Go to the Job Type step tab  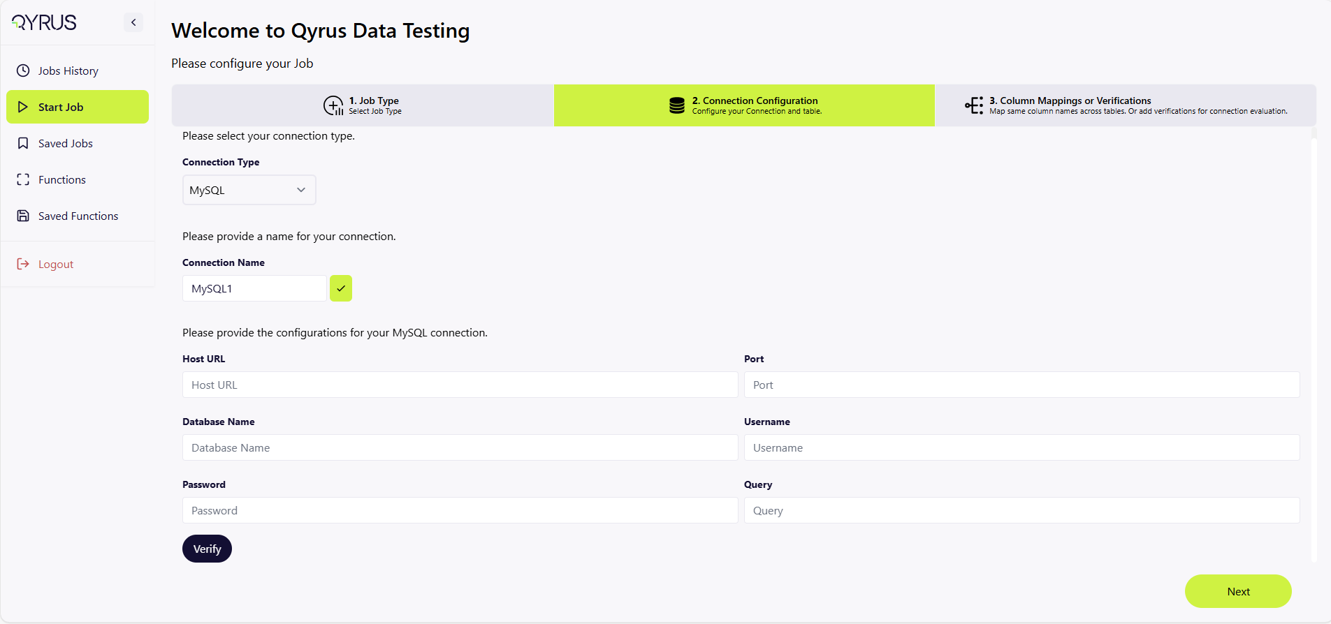(x=363, y=105)
